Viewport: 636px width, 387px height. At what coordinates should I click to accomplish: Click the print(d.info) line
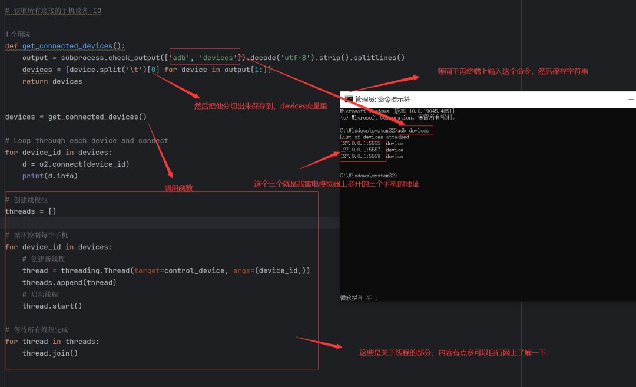point(50,176)
